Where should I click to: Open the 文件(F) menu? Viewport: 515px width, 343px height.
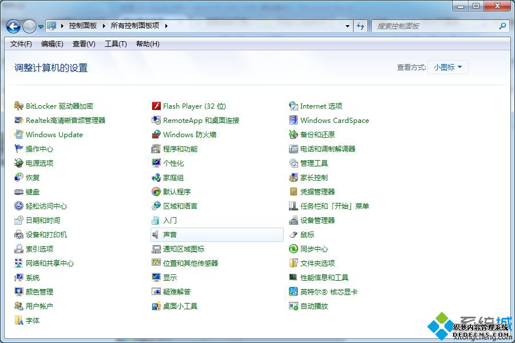click(x=21, y=44)
